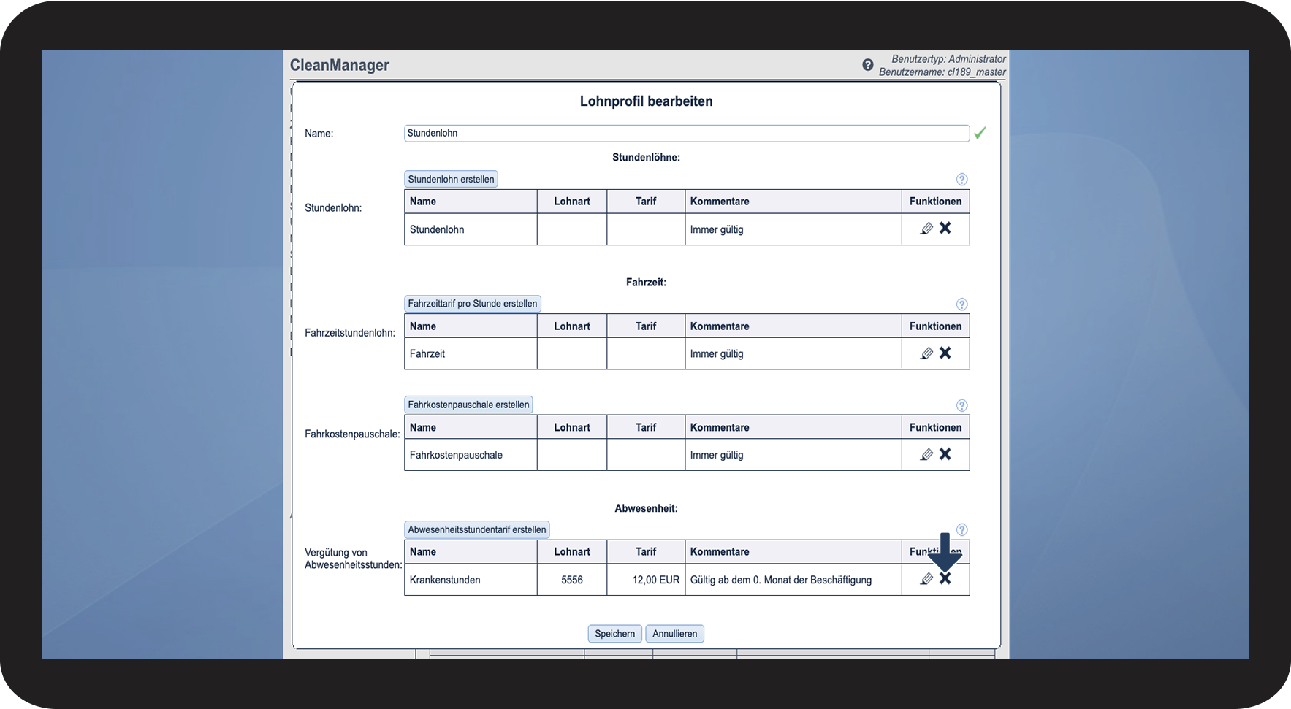This screenshot has width=1291, height=709.
Task: Open help for the Fahrkostenpauschale table
Action: click(961, 405)
